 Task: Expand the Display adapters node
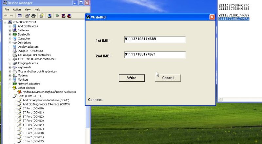(10, 47)
